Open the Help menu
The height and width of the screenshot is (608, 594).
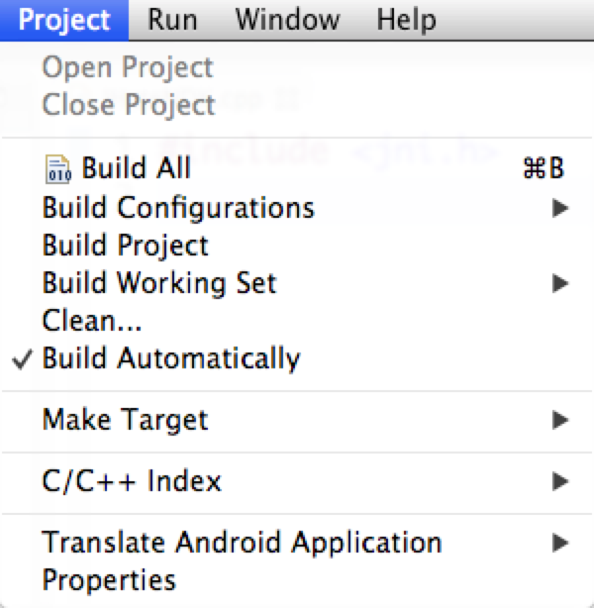[x=406, y=19]
